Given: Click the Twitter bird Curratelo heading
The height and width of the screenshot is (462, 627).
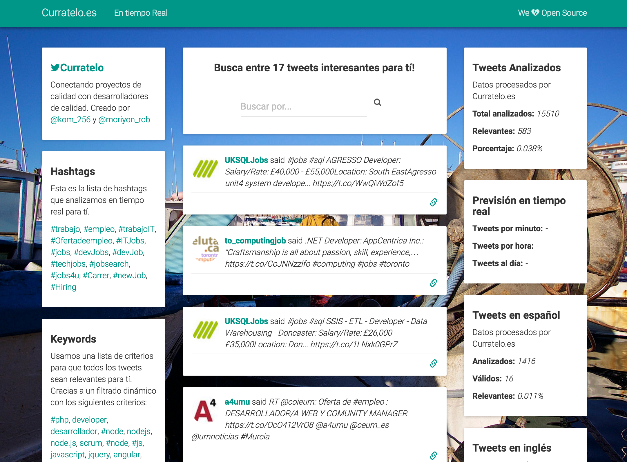Looking at the screenshot, I should pyautogui.click(x=77, y=68).
